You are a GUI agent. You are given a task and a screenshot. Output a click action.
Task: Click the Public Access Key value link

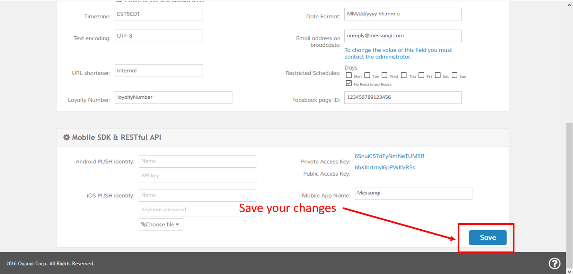click(x=385, y=168)
